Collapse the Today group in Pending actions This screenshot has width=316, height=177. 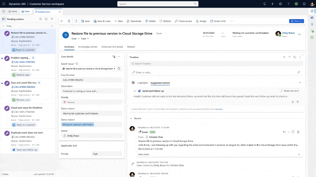tap(3, 26)
